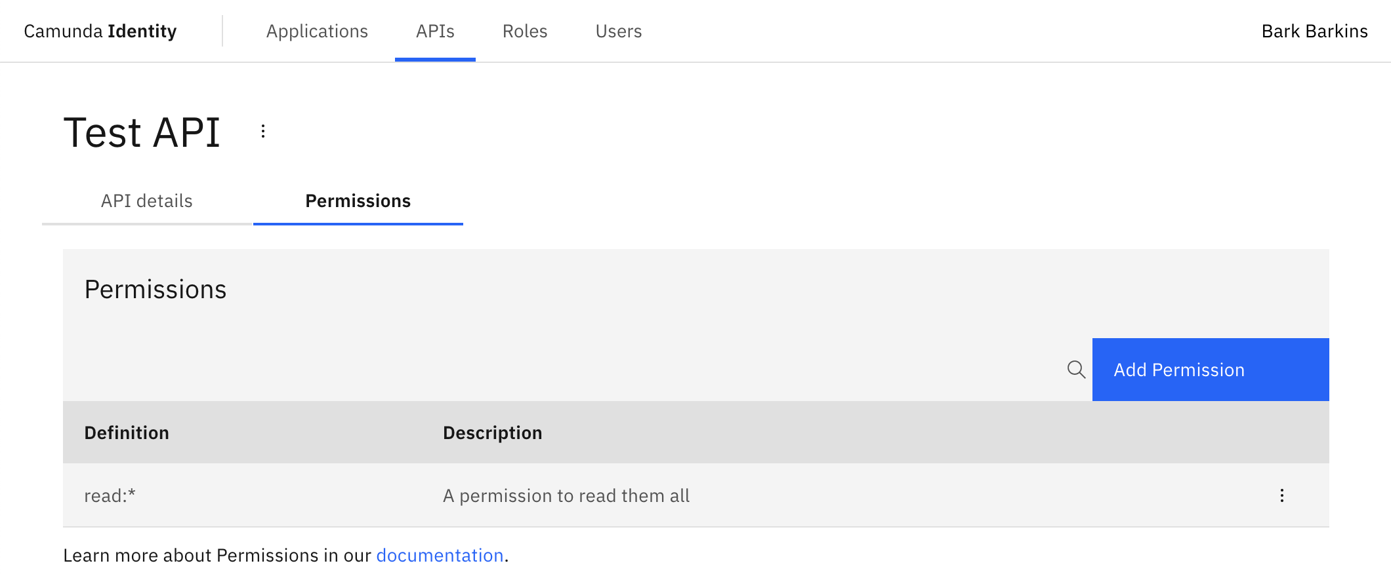Select the read:* permission definition cell
Image resolution: width=1391 pixels, height=578 pixels.
tap(110, 495)
